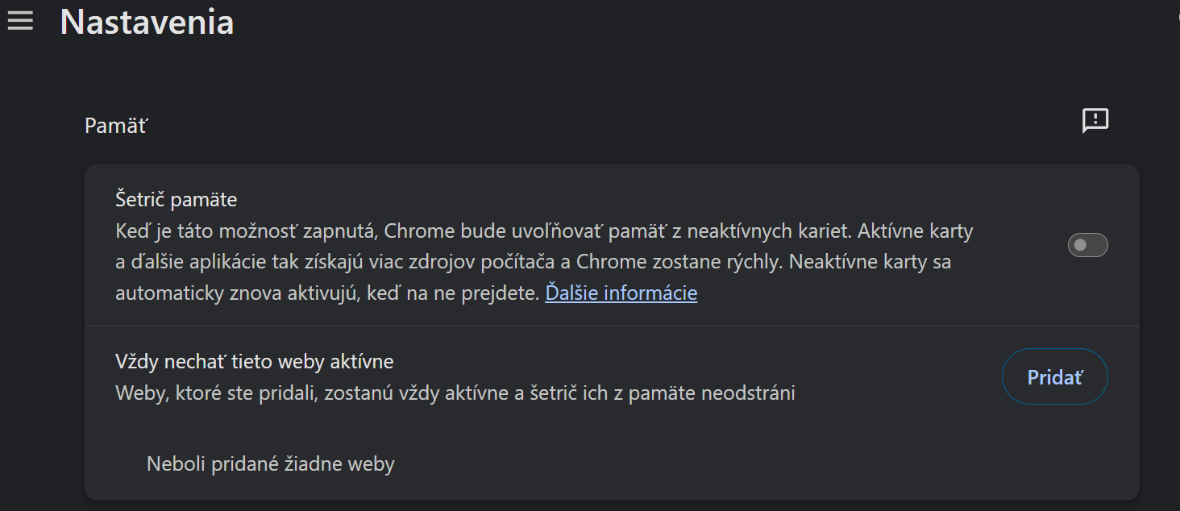Image resolution: width=1180 pixels, height=511 pixels.
Task: Click the feedback icon beside Pamäť
Action: click(x=1095, y=121)
